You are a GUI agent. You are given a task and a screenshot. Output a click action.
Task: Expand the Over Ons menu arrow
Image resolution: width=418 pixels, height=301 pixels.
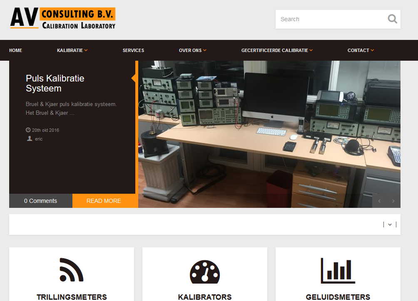204,50
